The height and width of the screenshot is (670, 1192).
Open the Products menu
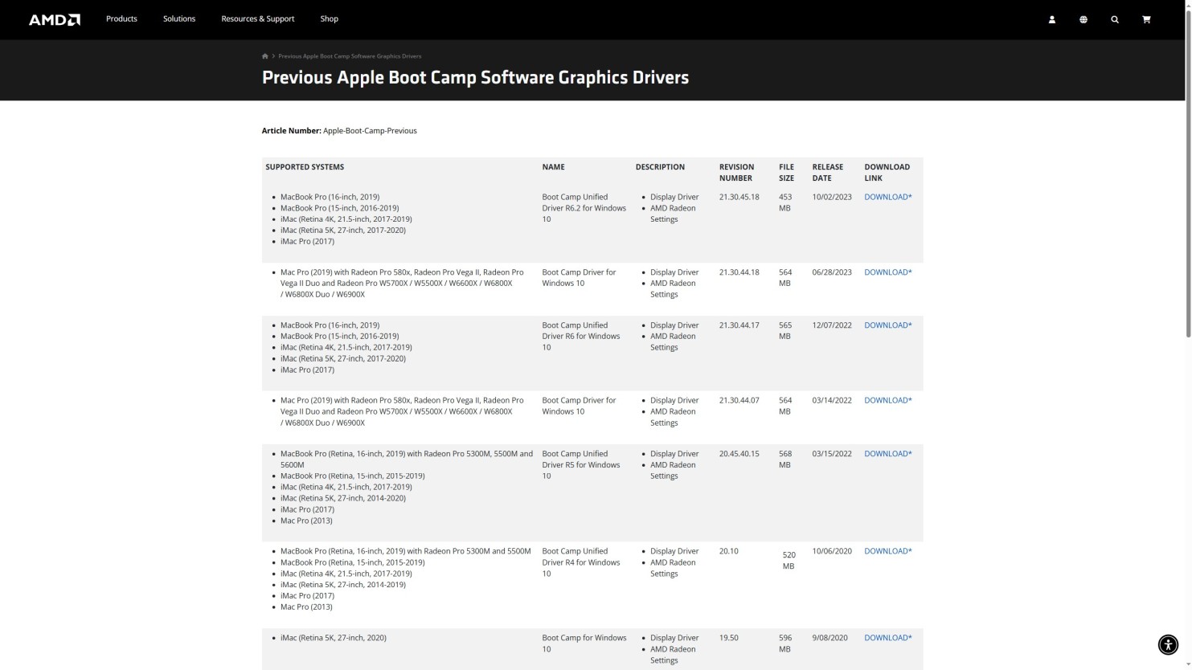click(121, 18)
